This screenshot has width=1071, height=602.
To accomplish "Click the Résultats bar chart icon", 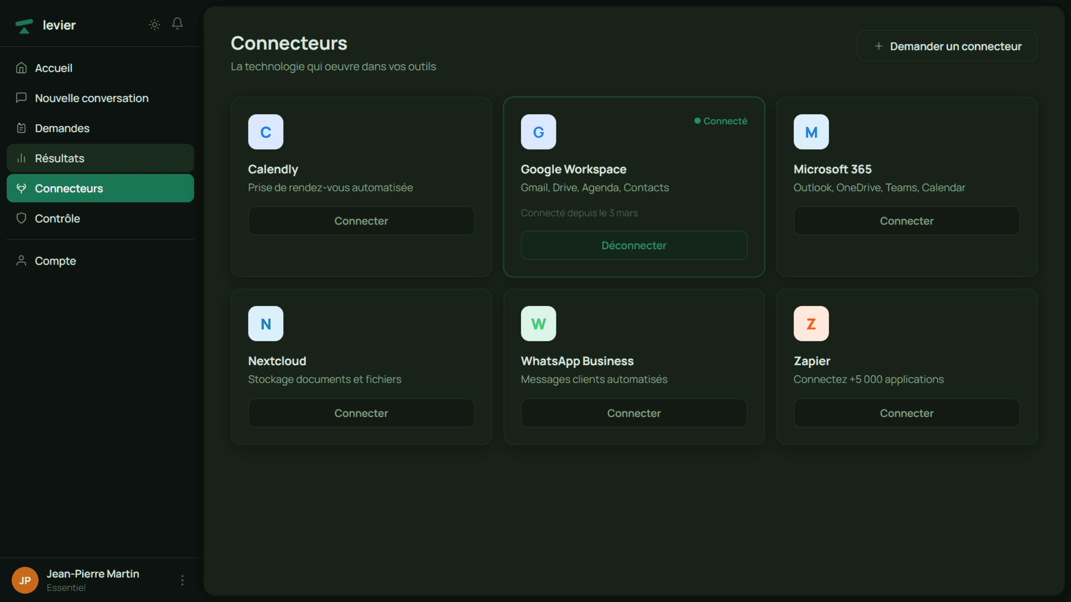I will click(x=21, y=158).
